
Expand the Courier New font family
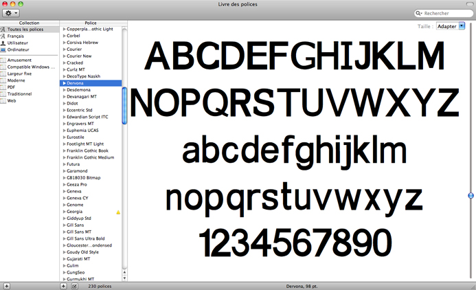click(65, 56)
